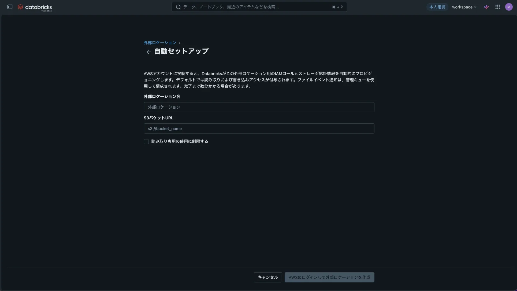Go back using the left arrow icon

click(x=148, y=52)
